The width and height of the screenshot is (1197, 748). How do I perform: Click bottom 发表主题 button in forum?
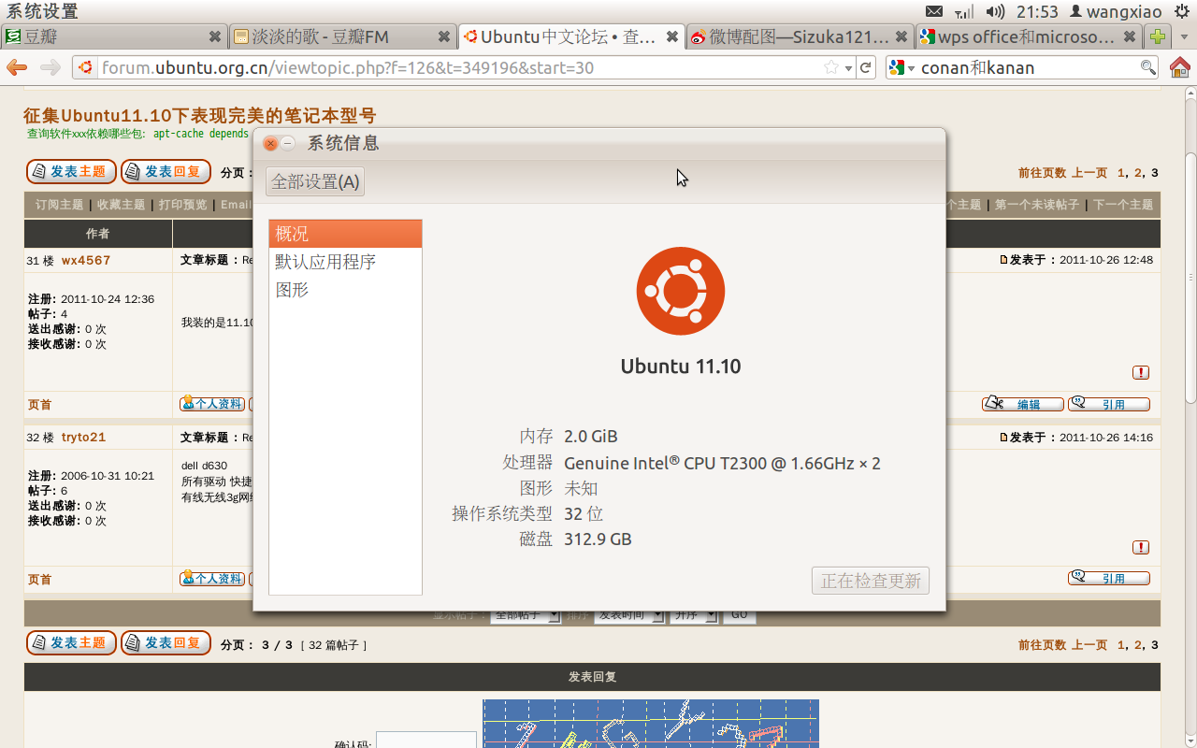tap(71, 643)
